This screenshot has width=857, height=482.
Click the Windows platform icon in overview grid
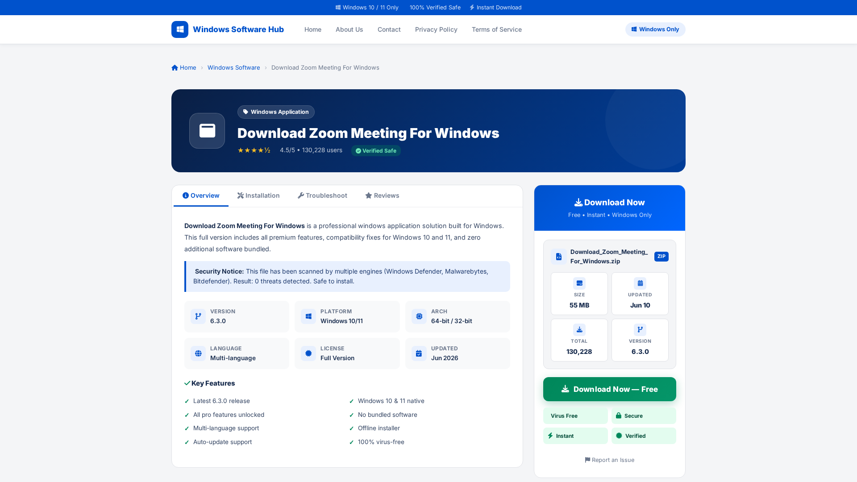point(308,316)
